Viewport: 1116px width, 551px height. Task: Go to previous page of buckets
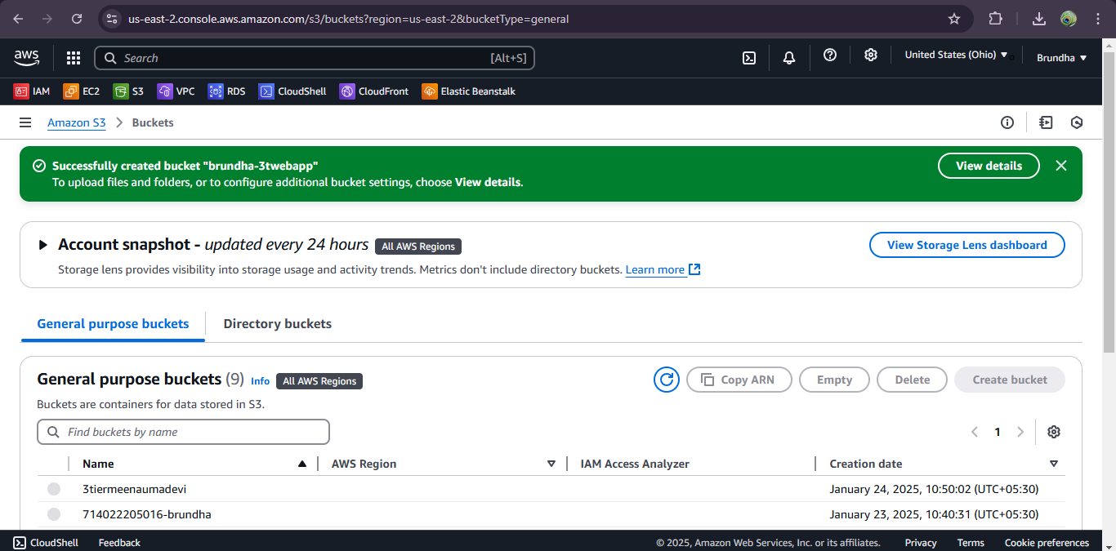click(x=975, y=432)
